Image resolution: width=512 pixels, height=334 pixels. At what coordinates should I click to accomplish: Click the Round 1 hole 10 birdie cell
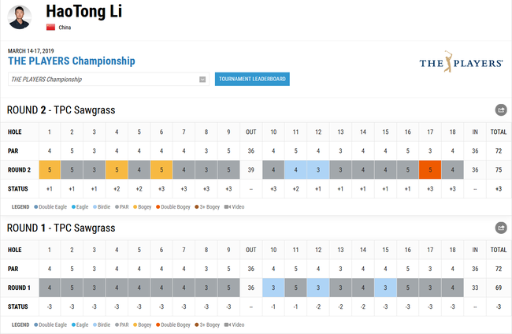(x=273, y=288)
